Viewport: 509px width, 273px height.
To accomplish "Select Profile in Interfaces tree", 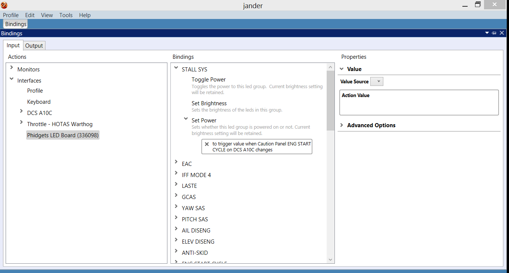I will click(35, 91).
